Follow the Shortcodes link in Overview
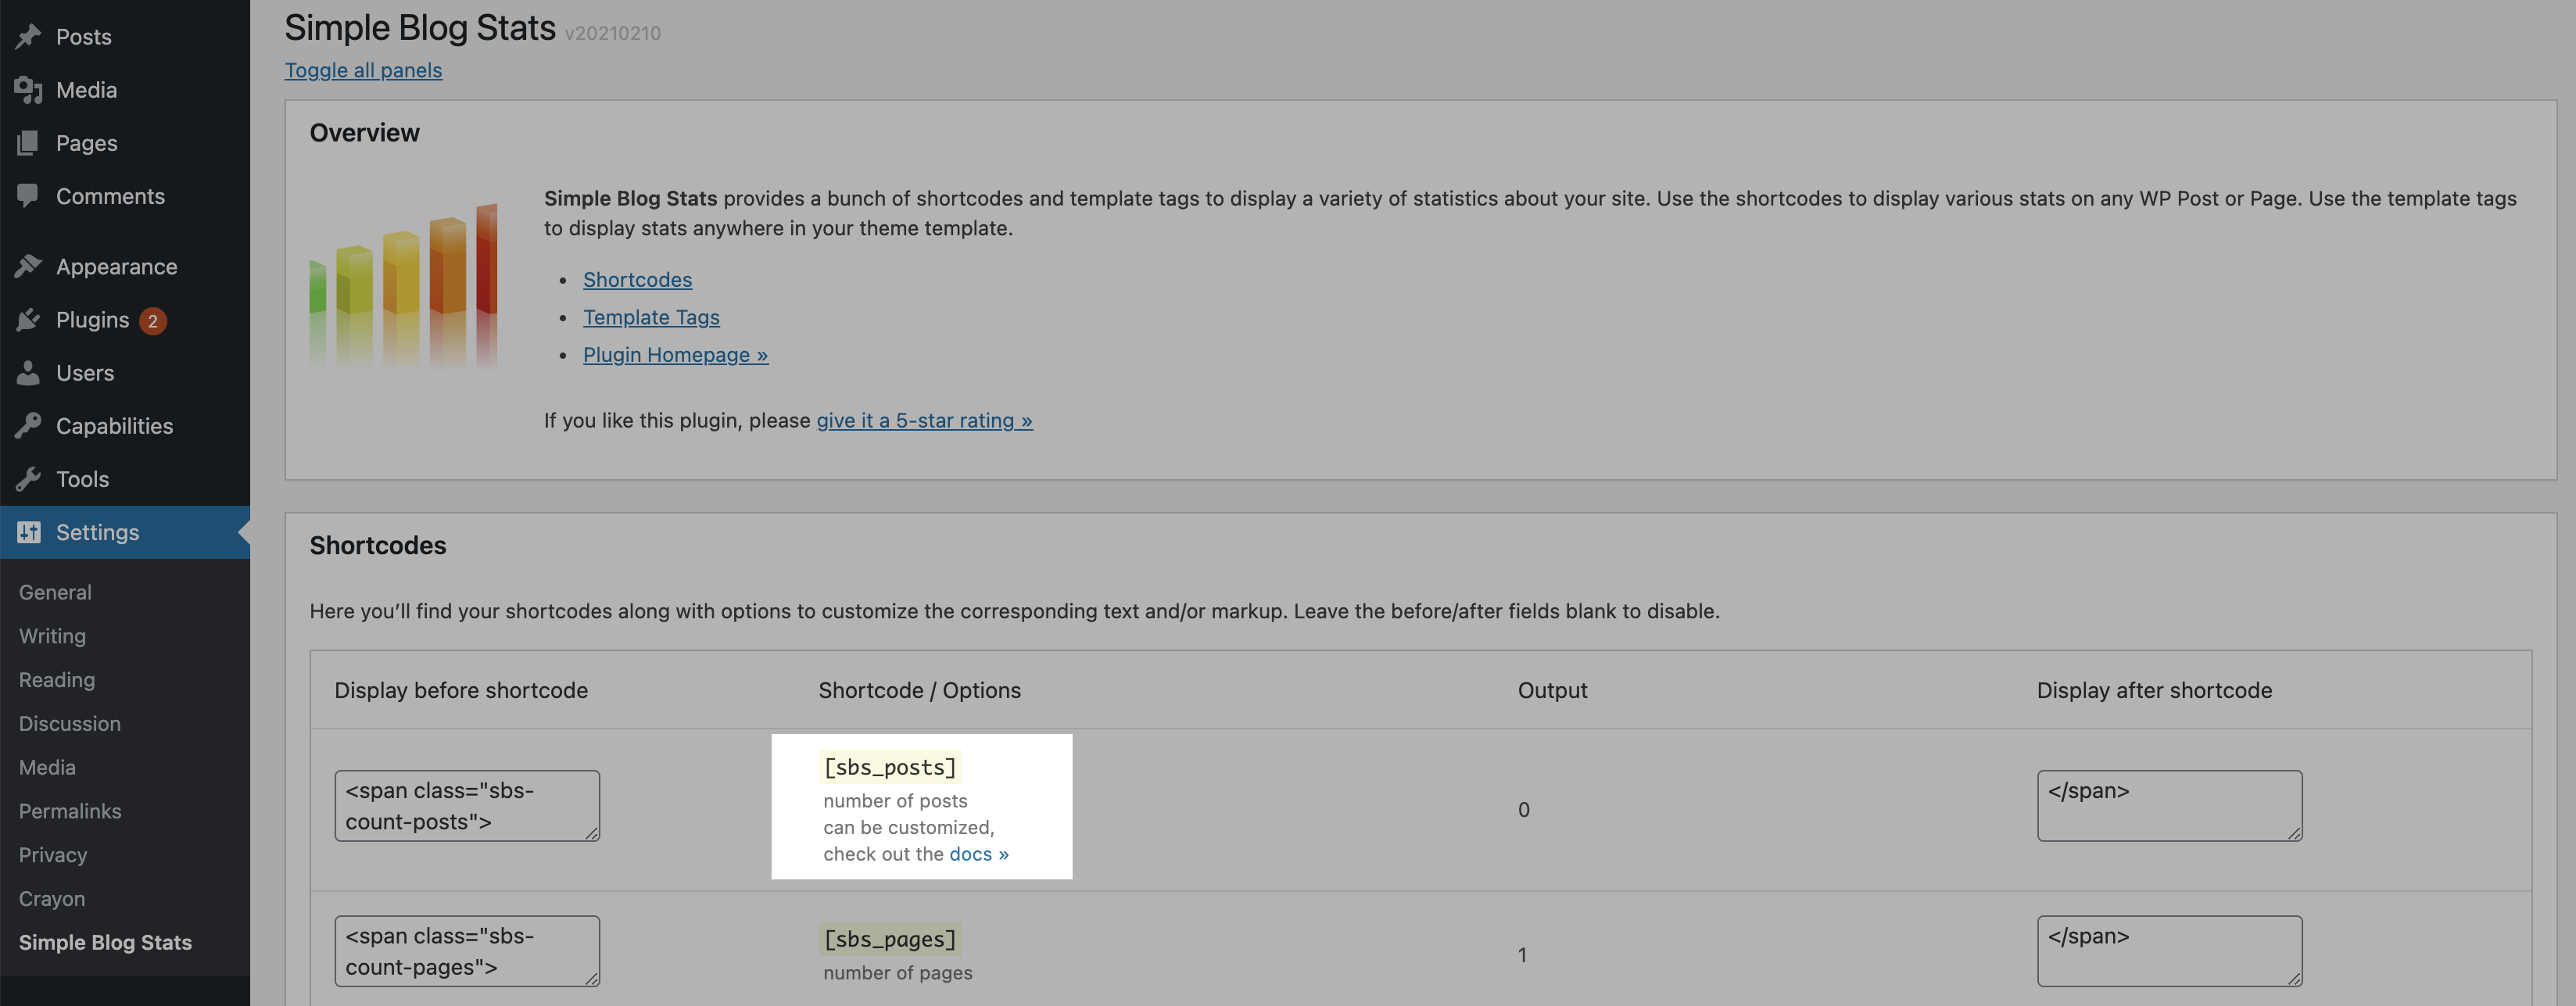Screen dimensions: 2576x1006 coord(637,280)
